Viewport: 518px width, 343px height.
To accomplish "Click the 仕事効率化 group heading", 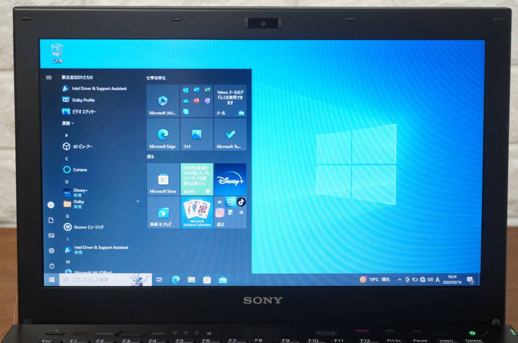I will [x=156, y=78].
